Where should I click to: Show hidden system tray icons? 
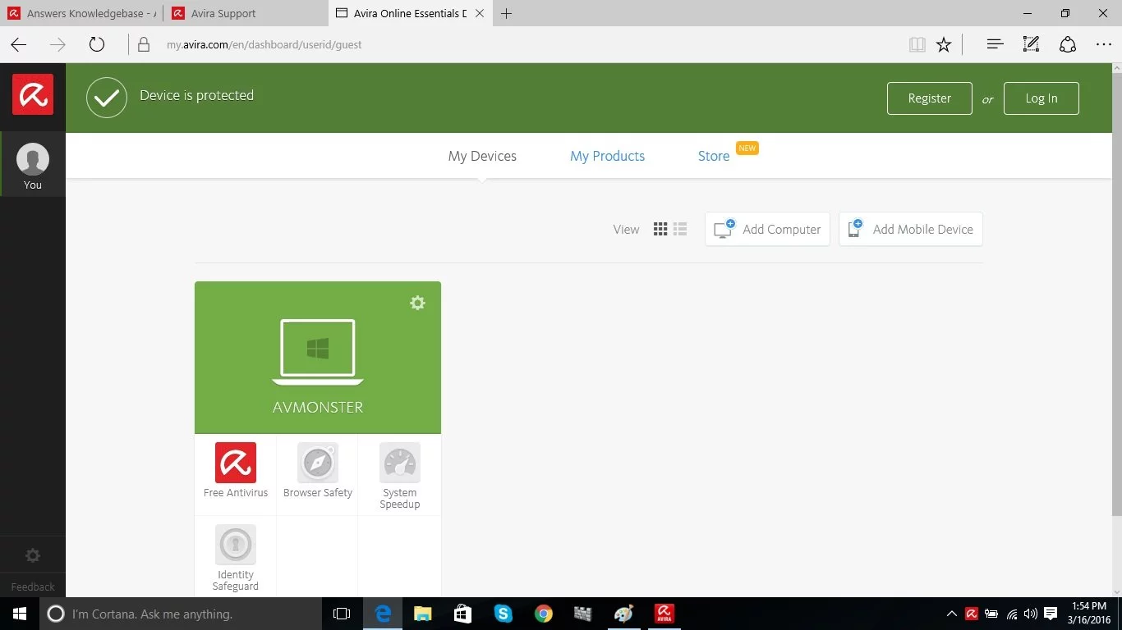click(952, 614)
